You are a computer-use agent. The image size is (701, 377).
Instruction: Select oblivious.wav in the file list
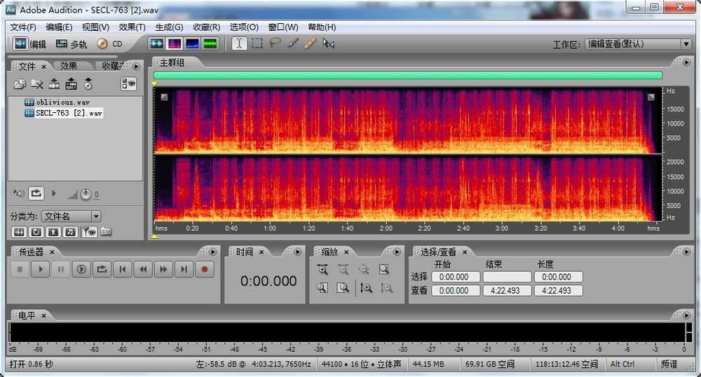click(62, 102)
